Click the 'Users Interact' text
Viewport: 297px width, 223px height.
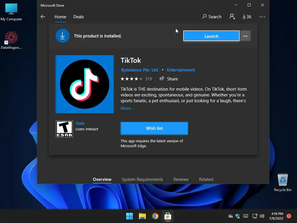click(x=87, y=129)
